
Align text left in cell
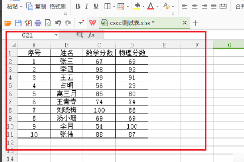coord(185,6)
